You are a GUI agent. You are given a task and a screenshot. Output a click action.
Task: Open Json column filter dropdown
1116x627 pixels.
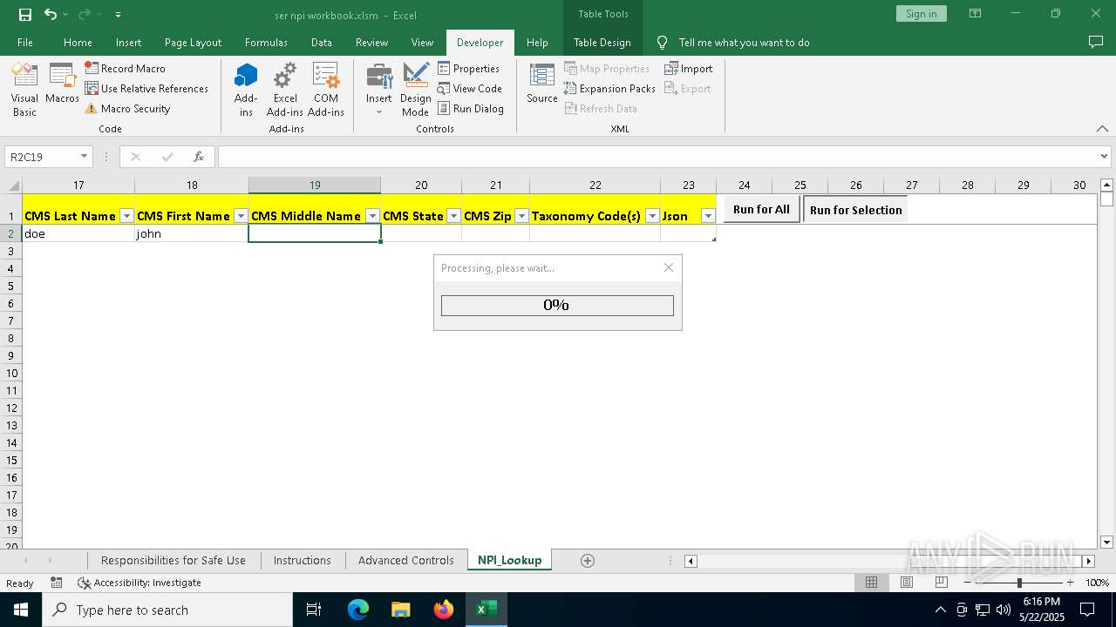pyautogui.click(x=708, y=216)
